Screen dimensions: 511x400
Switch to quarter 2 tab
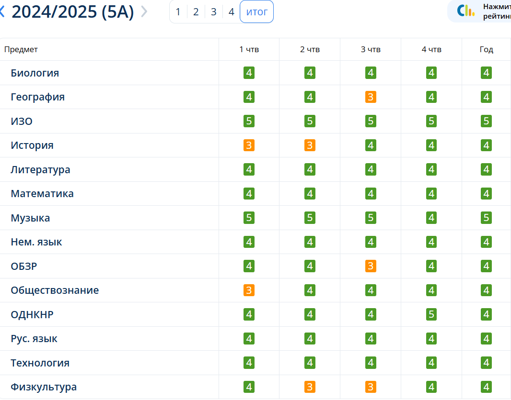[x=196, y=12]
